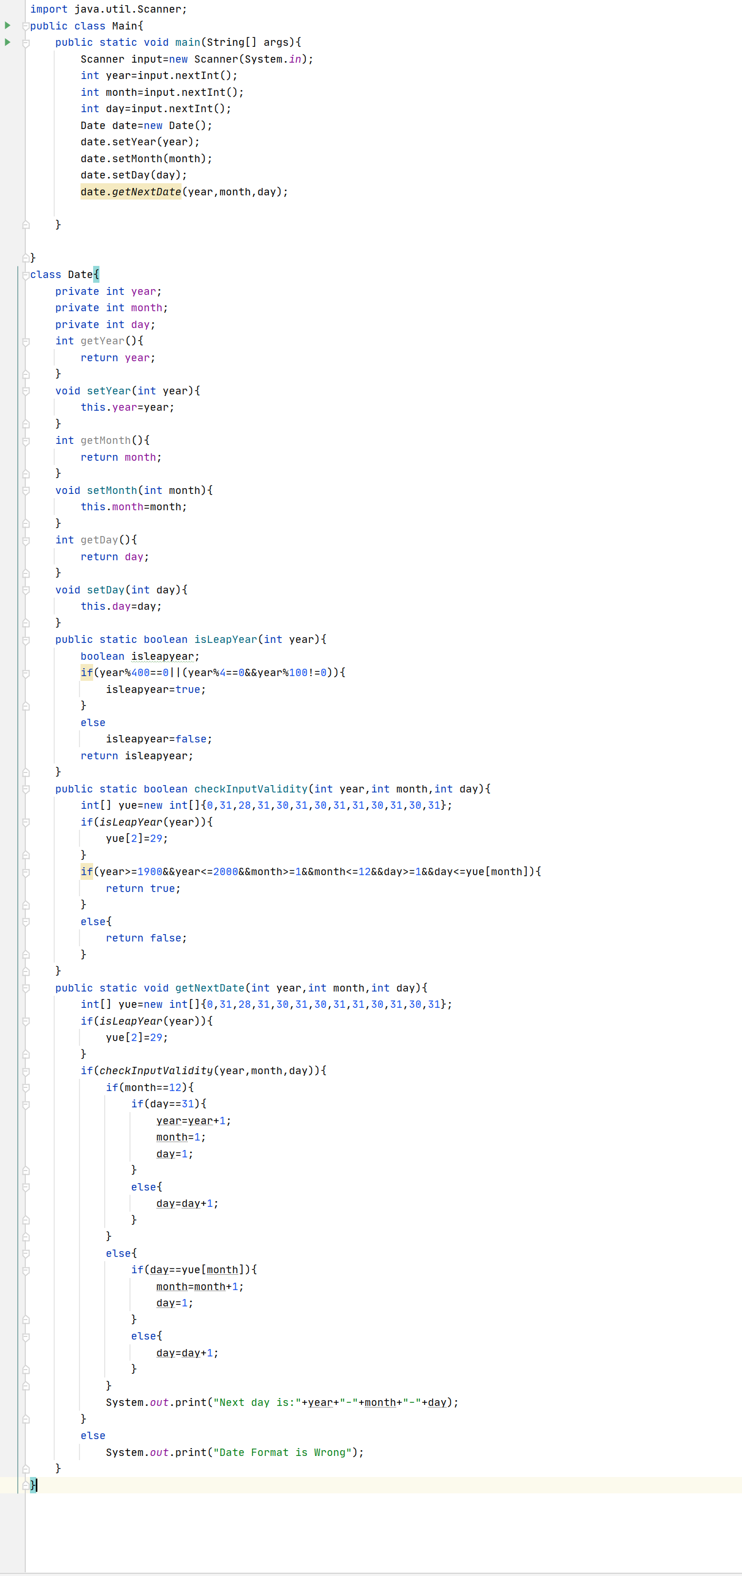Screen dimensions: 742x1576
Task: Click the 'return true;' statement
Action: [x=144, y=888]
